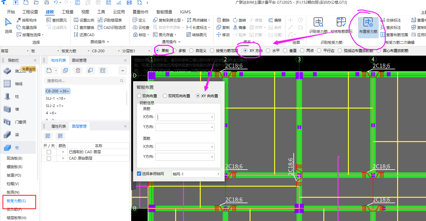
Task: Activate the 选择 arrow tool
Action: pyautogui.click(x=9, y=26)
